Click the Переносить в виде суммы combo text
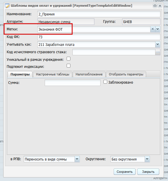This screenshot has height=181, width=168. click(46, 159)
